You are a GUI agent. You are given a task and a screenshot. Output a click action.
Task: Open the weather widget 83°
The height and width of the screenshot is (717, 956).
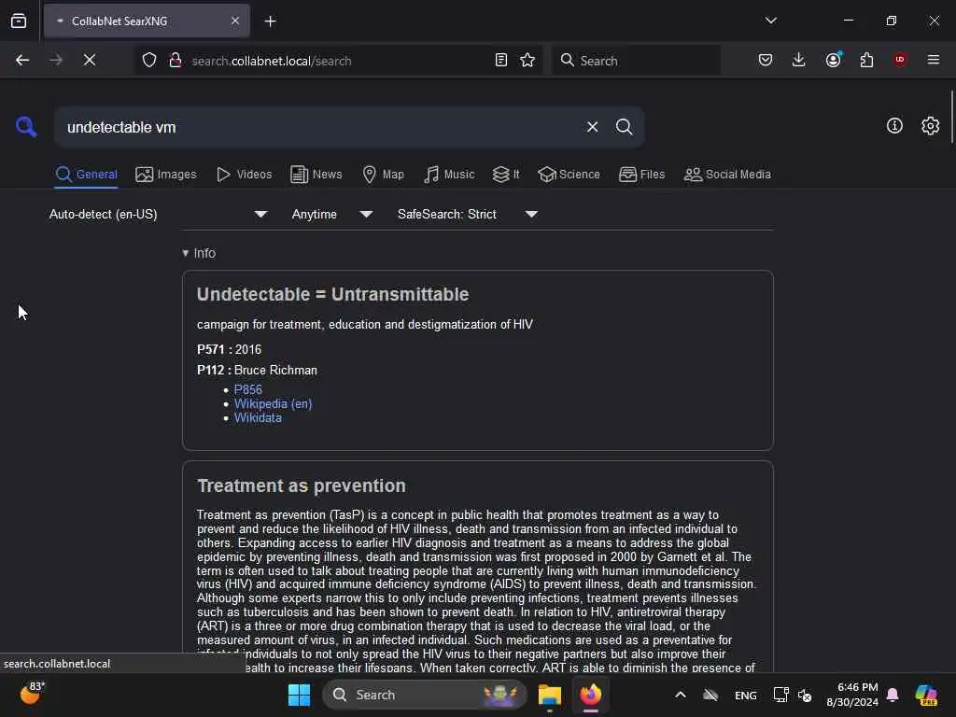[x=32, y=694]
